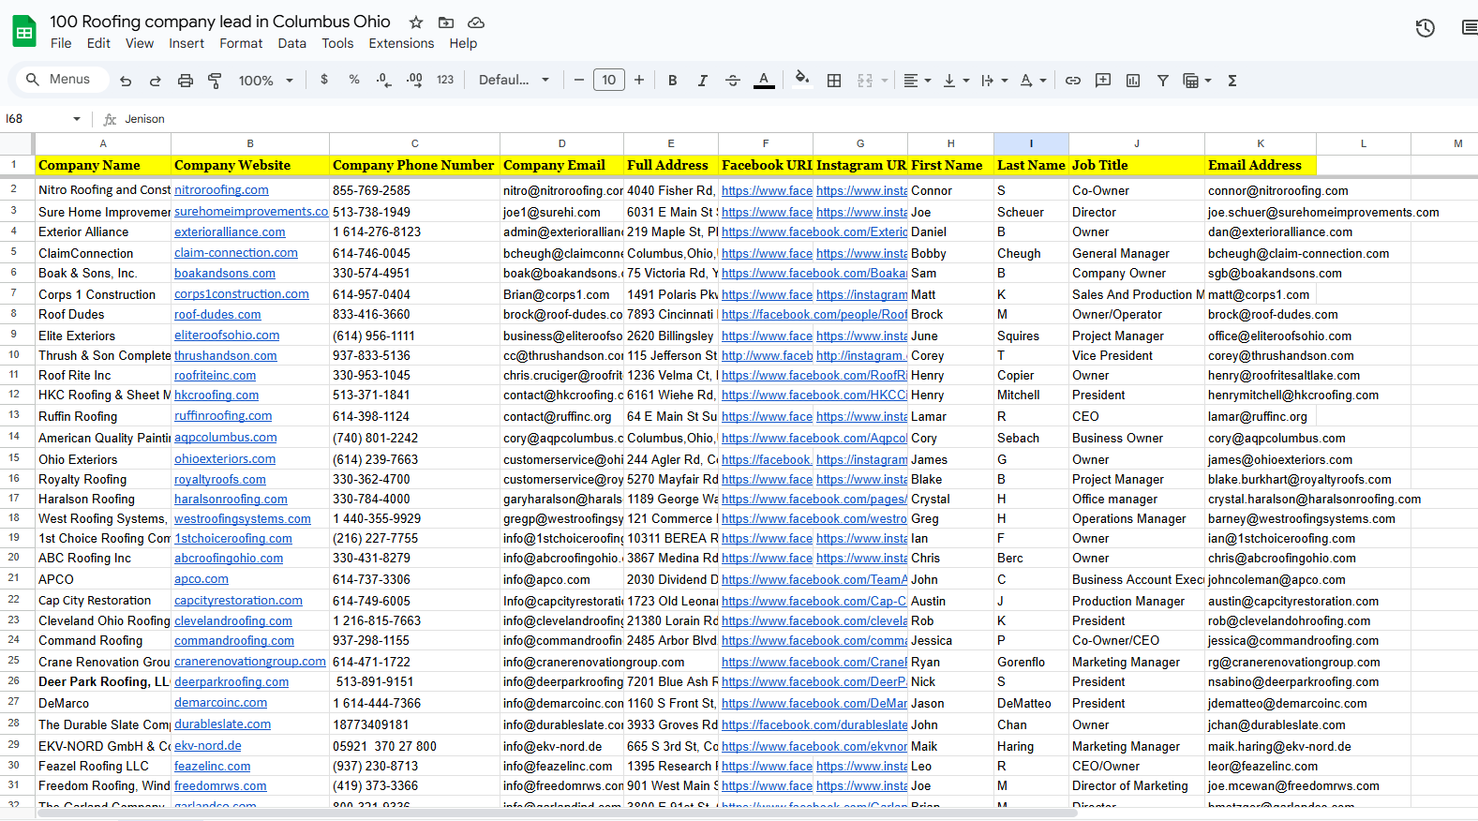
Task: Click the functions sigma icon
Action: coord(1232,81)
